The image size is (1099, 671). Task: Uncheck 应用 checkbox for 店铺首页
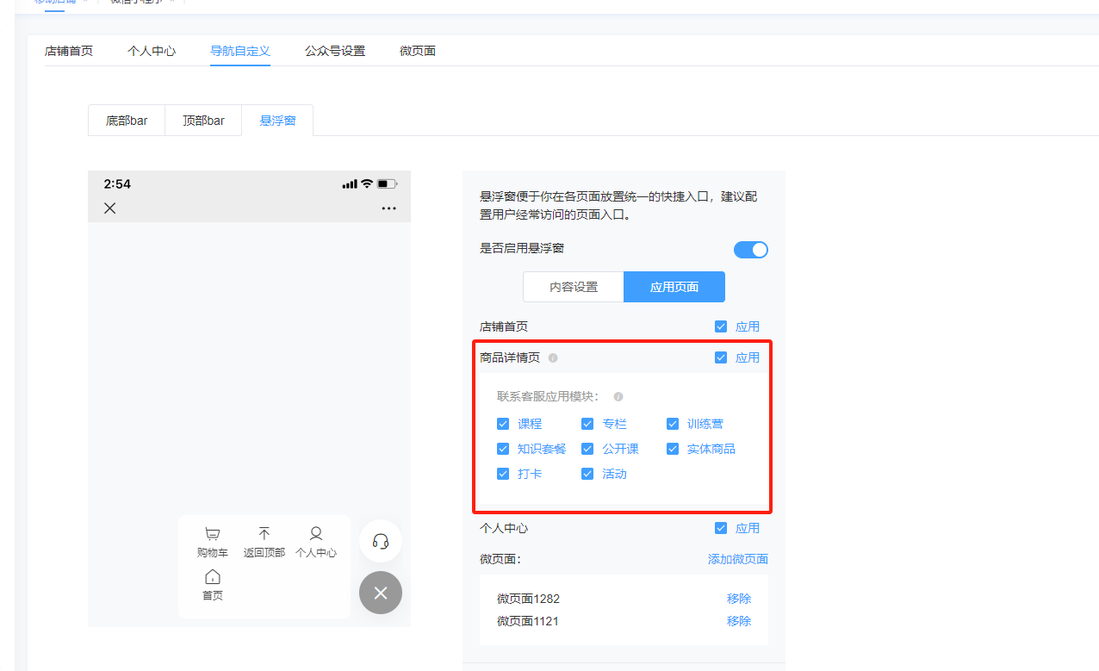point(721,327)
